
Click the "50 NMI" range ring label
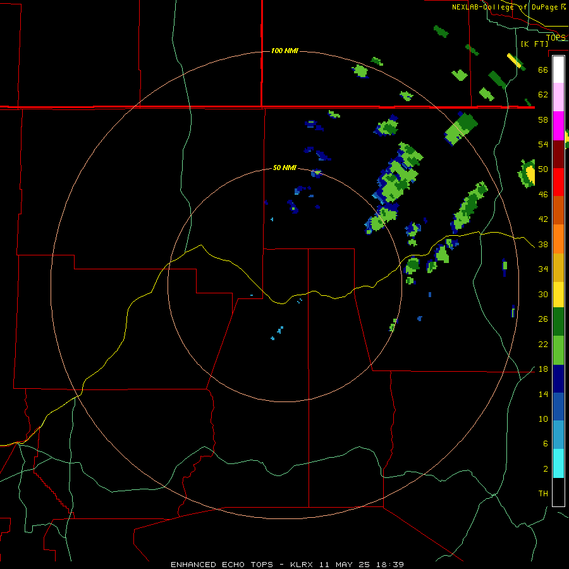pyautogui.click(x=284, y=168)
